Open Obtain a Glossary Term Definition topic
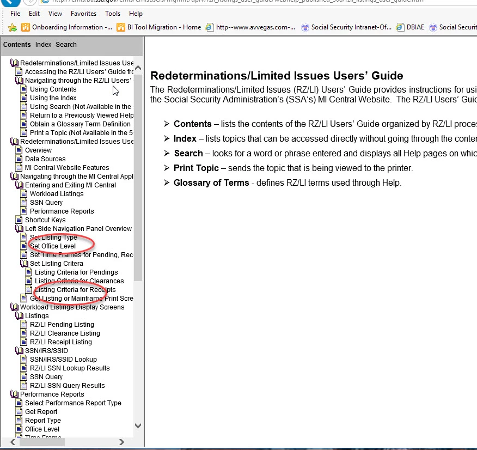 80,124
